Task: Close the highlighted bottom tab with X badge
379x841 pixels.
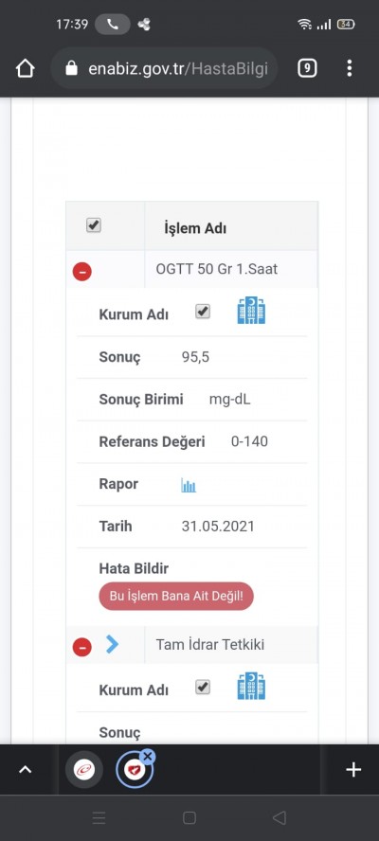Action: click(x=148, y=757)
